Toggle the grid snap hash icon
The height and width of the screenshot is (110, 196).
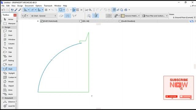click(x=46, y=10)
